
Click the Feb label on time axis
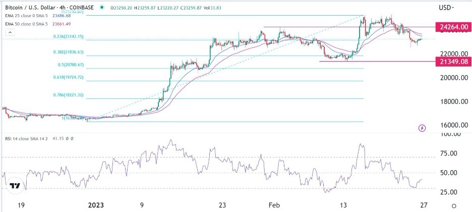point(274,205)
